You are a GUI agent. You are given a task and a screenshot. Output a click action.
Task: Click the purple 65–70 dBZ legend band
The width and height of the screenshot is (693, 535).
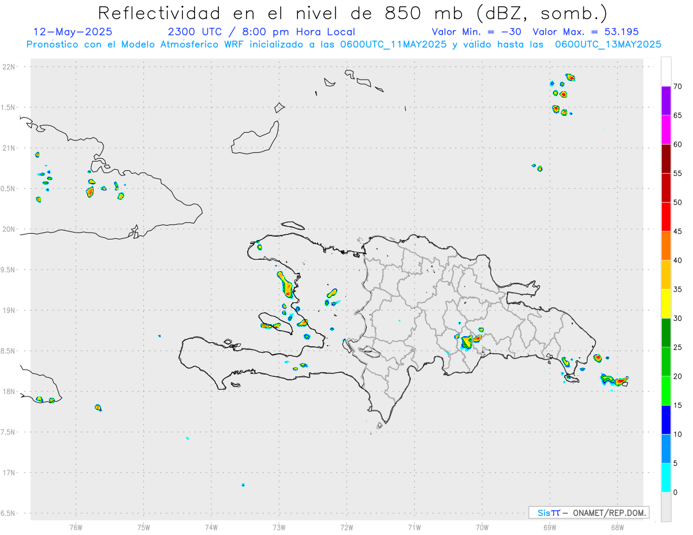click(666, 101)
